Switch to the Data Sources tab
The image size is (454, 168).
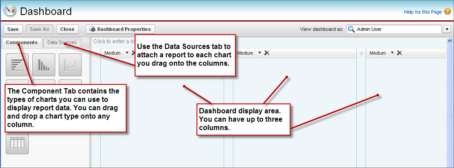[62, 42]
